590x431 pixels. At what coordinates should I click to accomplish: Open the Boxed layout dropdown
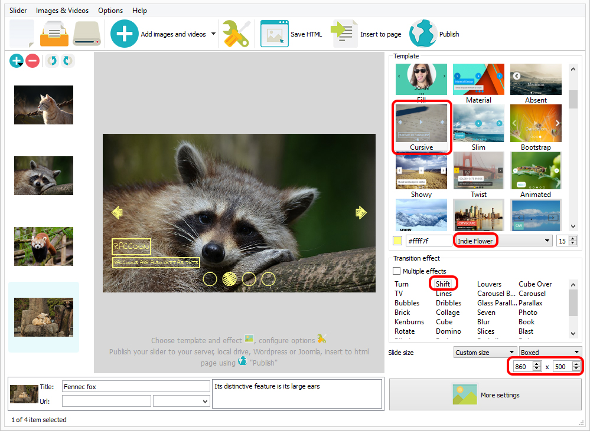point(576,352)
